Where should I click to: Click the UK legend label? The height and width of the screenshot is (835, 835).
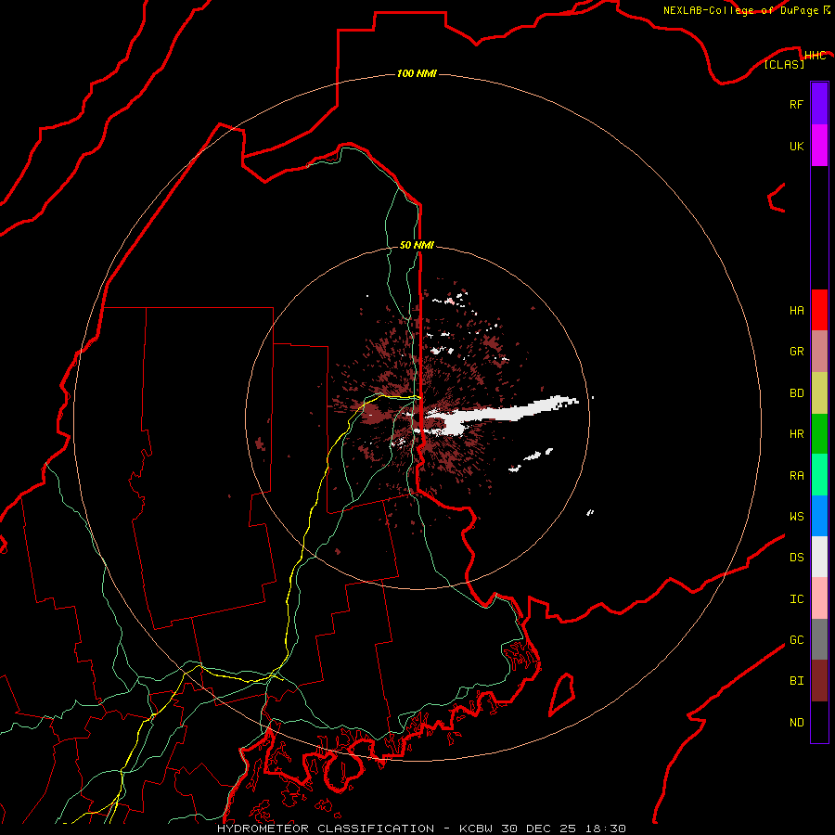coord(796,146)
